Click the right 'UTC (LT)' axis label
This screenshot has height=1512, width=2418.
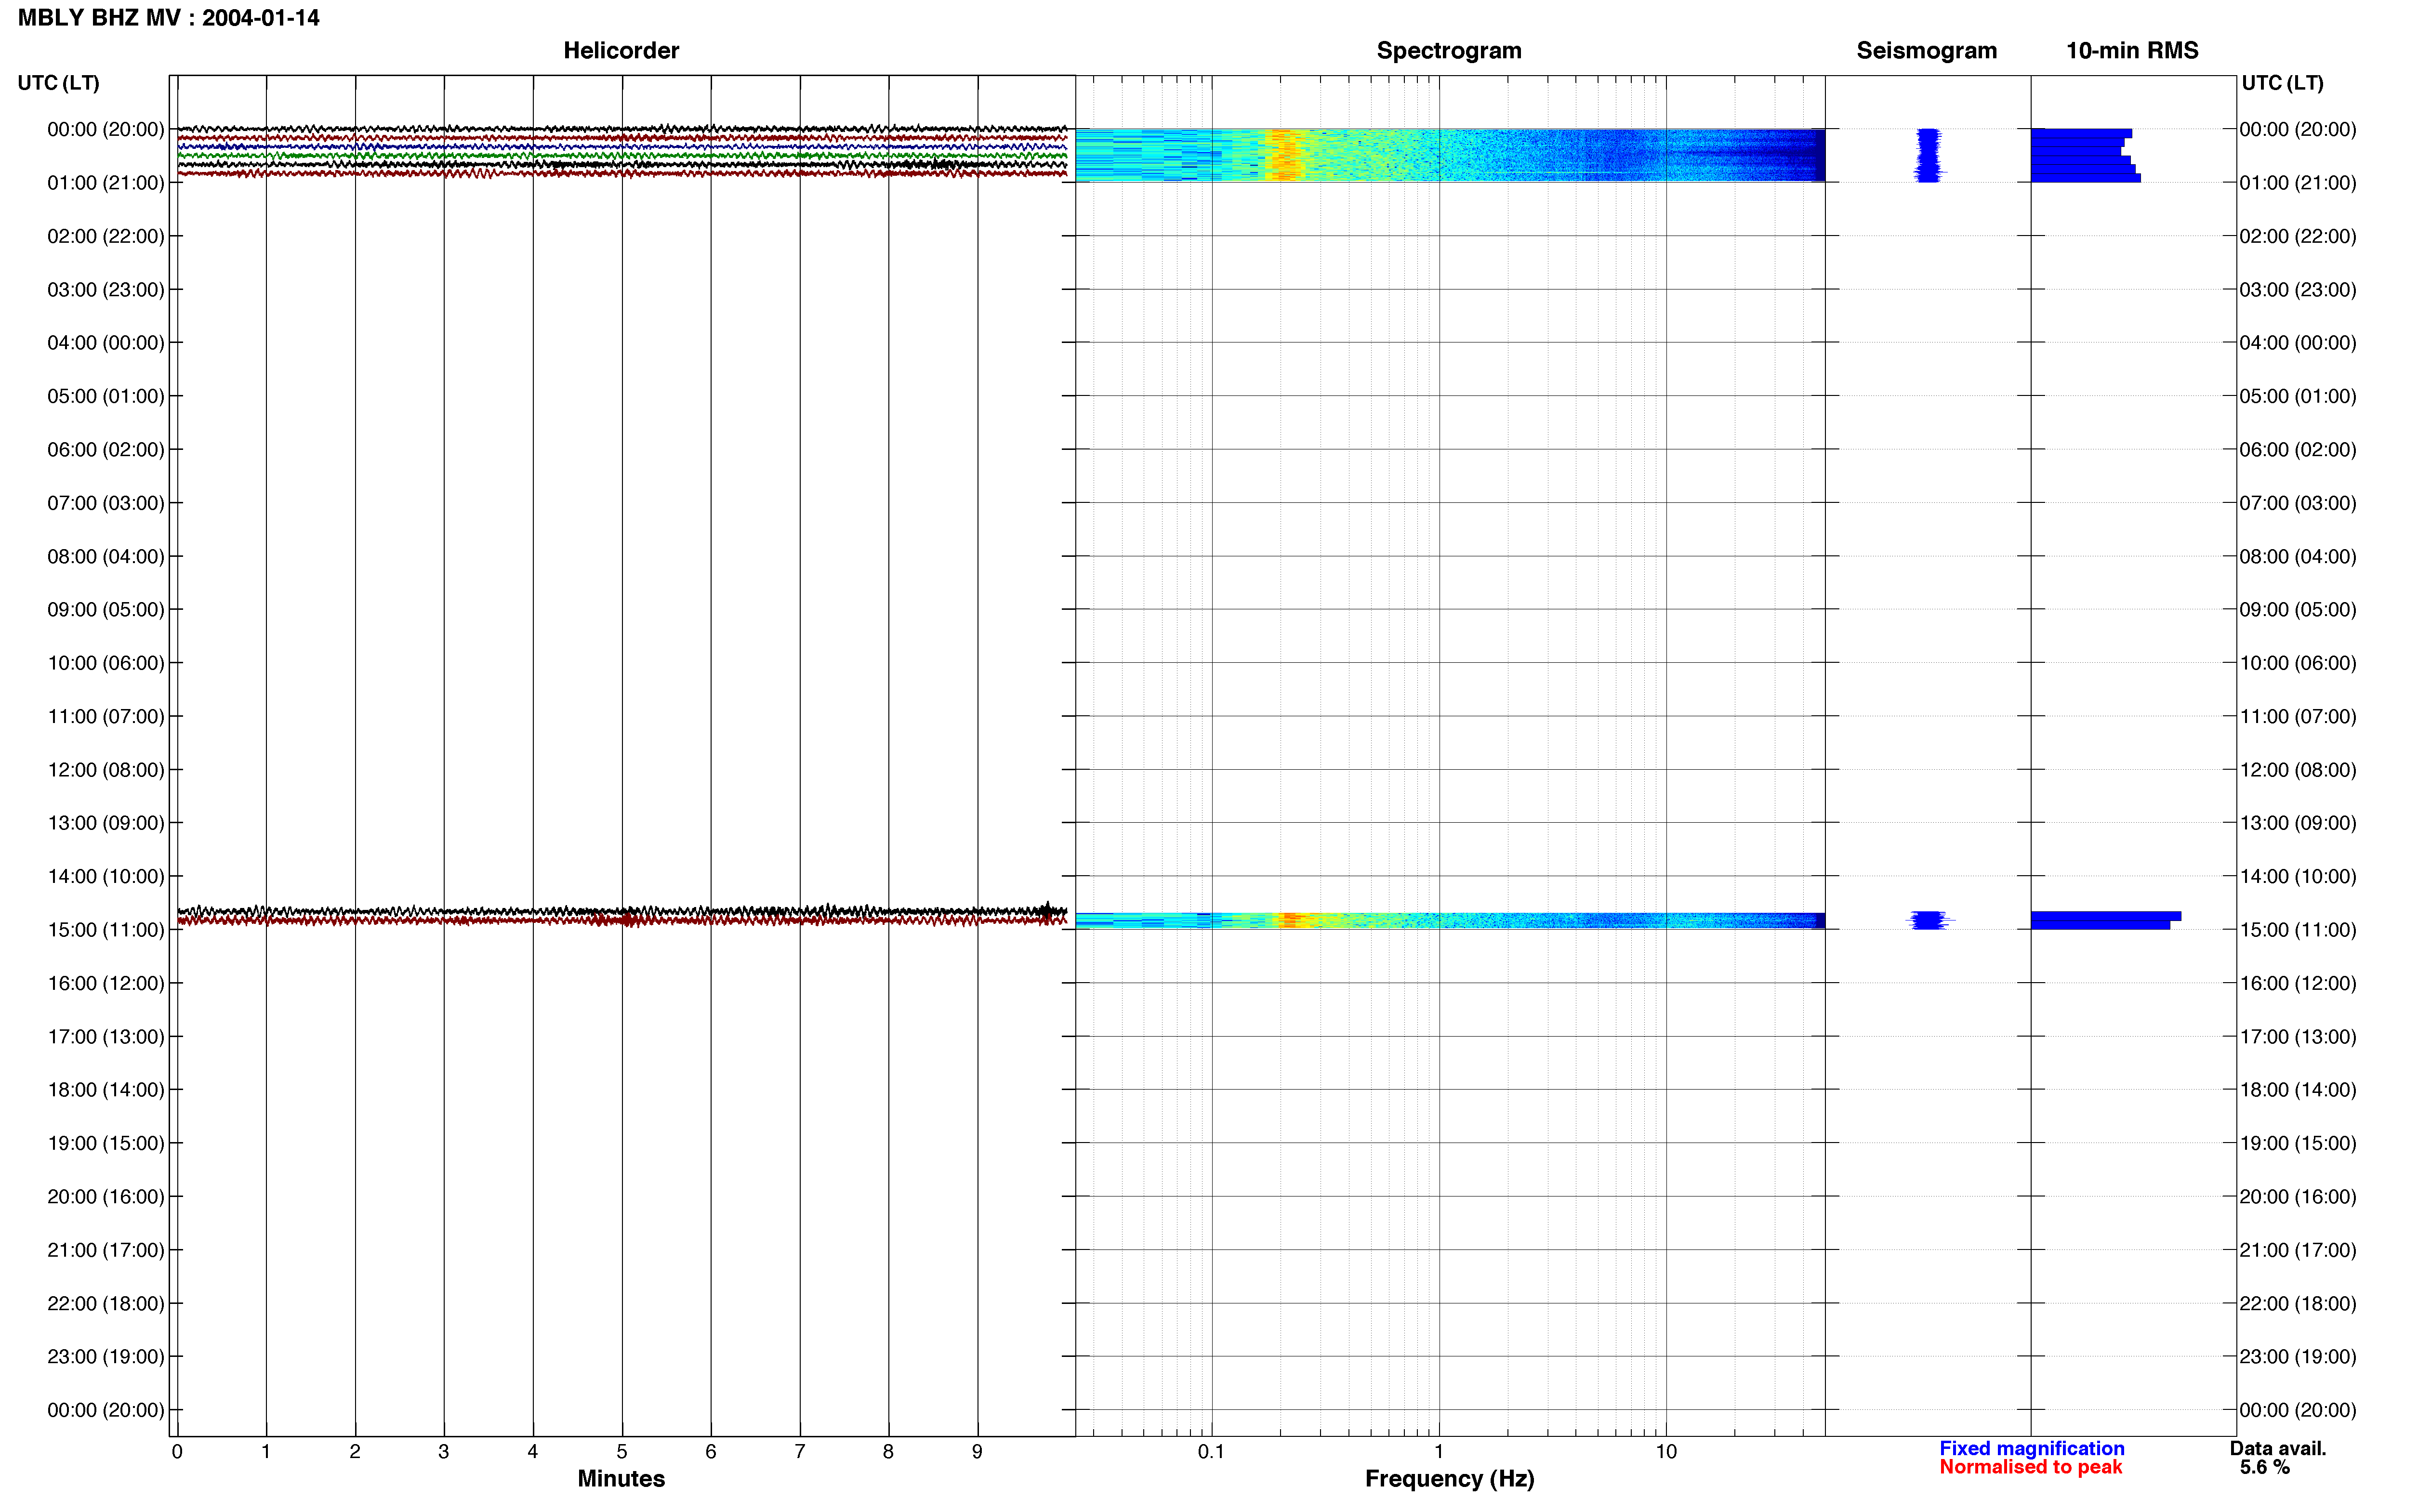(2282, 83)
